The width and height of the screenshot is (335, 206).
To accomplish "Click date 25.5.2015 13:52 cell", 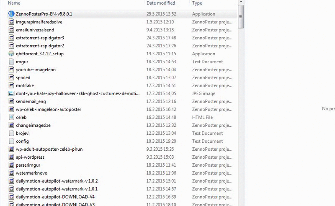I will click(x=161, y=14).
